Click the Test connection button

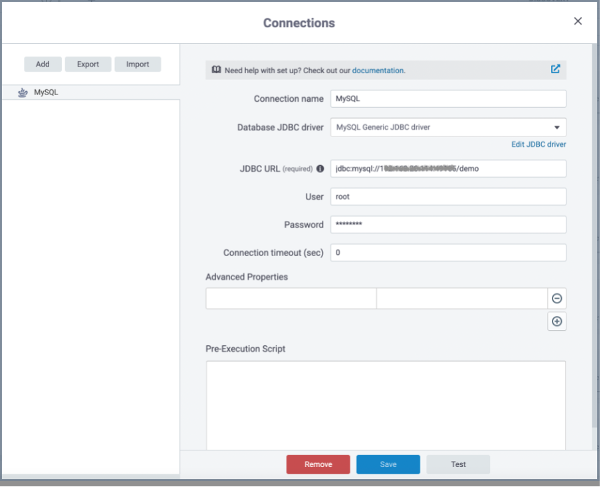pyautogui.click(x=458, y=464)
